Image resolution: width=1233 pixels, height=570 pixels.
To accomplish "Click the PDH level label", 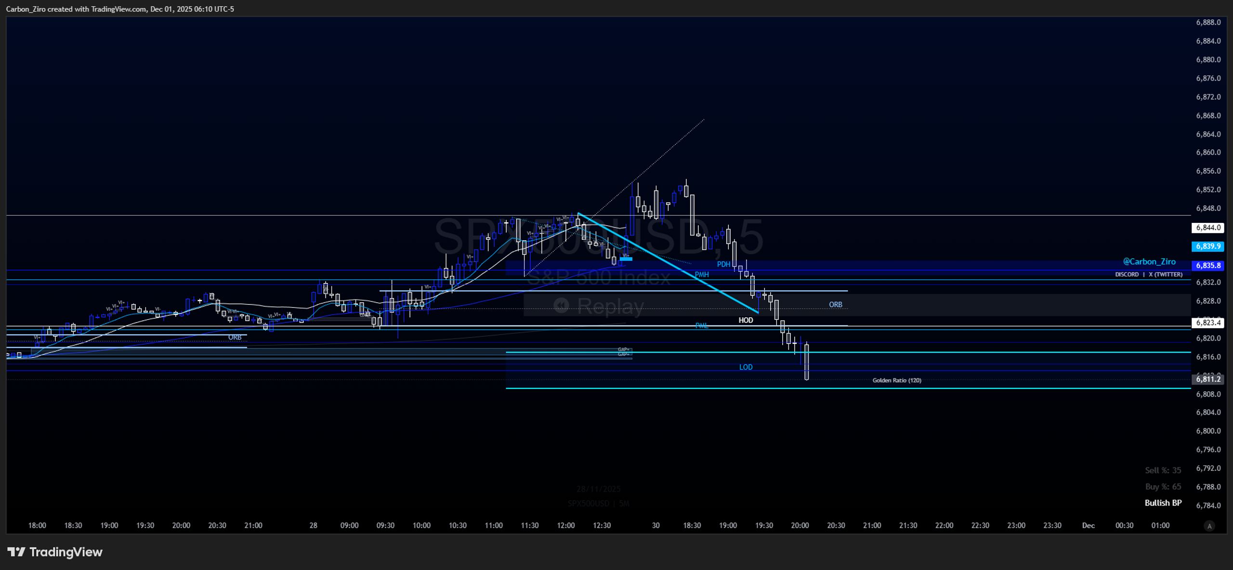I will (x=723, y=264).
